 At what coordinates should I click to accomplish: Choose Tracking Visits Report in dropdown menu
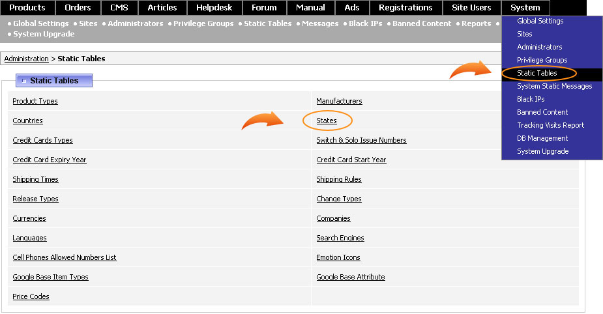coord(550,125)
